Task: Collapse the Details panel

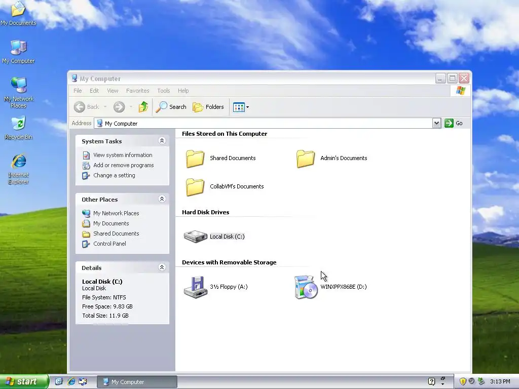Action: [x=162, y=267]
